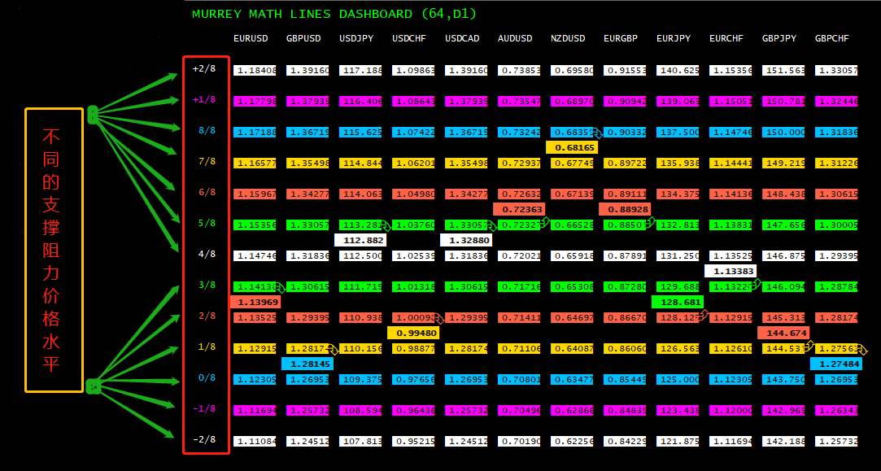Click the GBPJPY current price marker 144.674
This screenshot has height=471, width=881.
click(x=783, y=333)
